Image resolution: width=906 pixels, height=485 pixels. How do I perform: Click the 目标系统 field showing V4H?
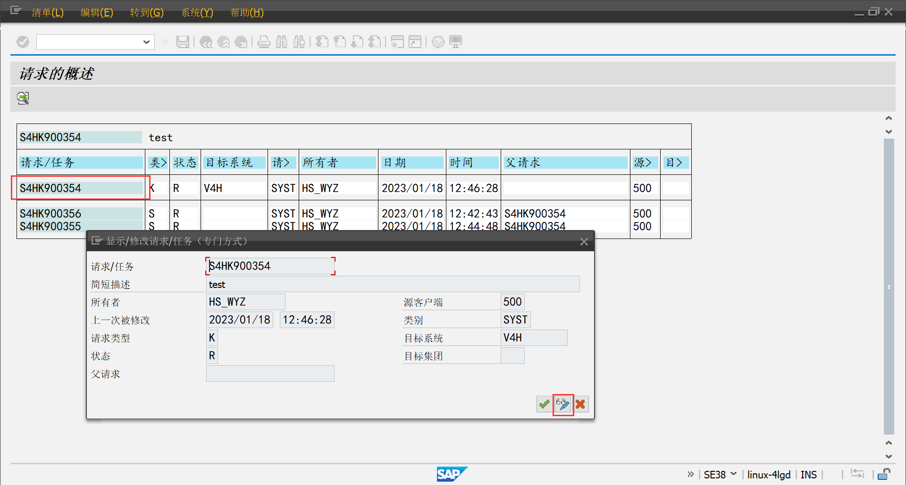[x=534, y=337]
